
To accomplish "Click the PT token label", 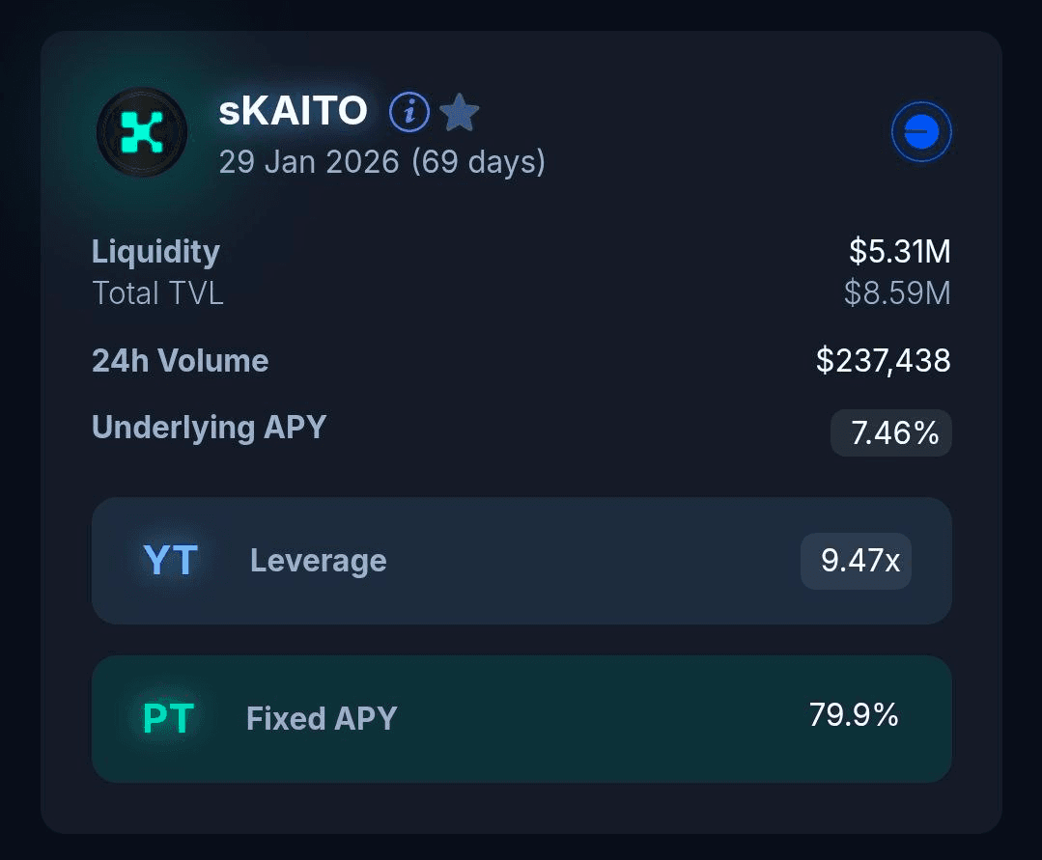I will coord(168,719).
